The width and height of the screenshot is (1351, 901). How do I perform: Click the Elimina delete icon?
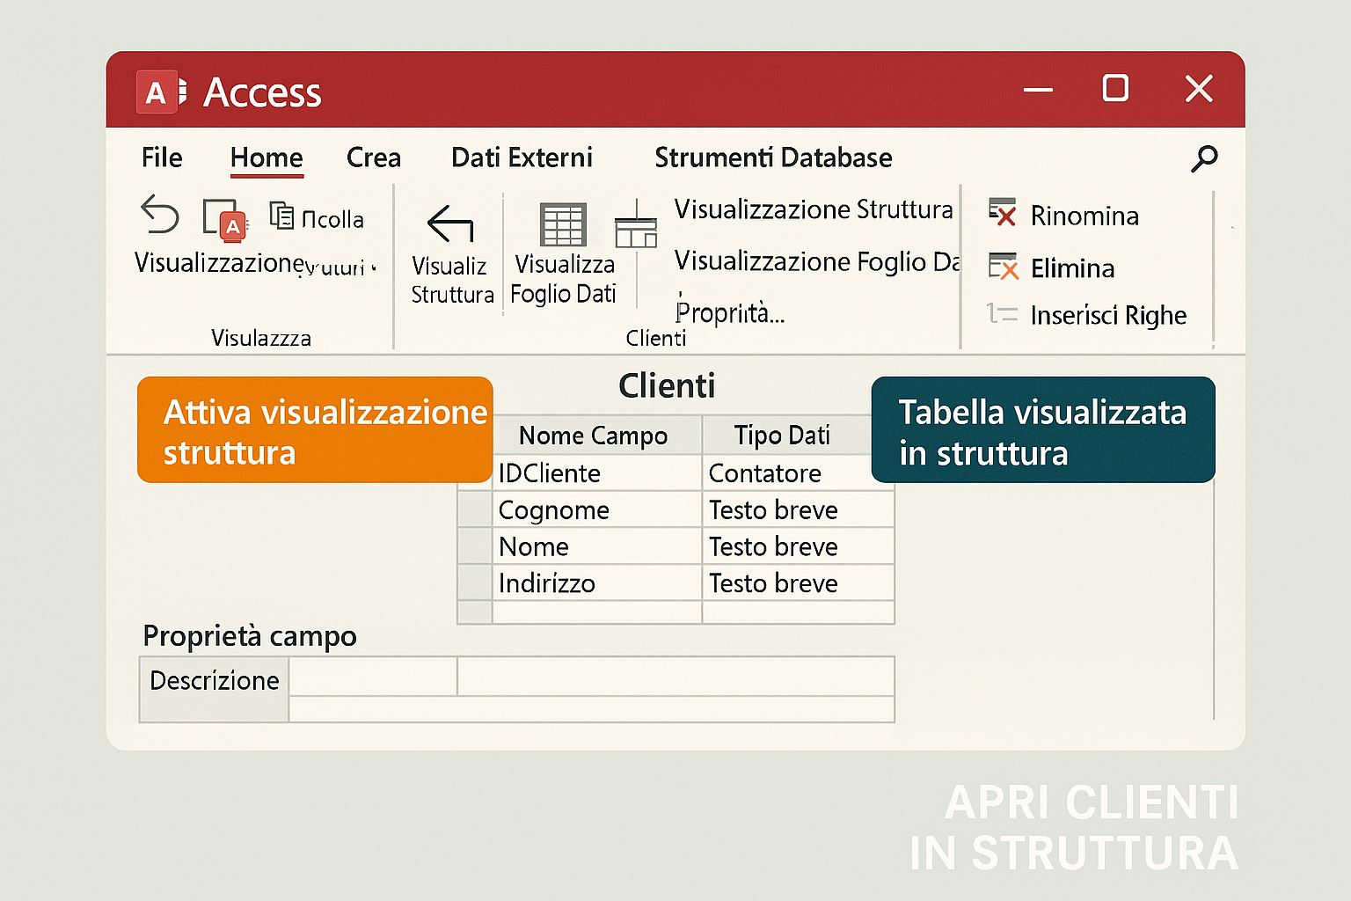(1002, 267)
